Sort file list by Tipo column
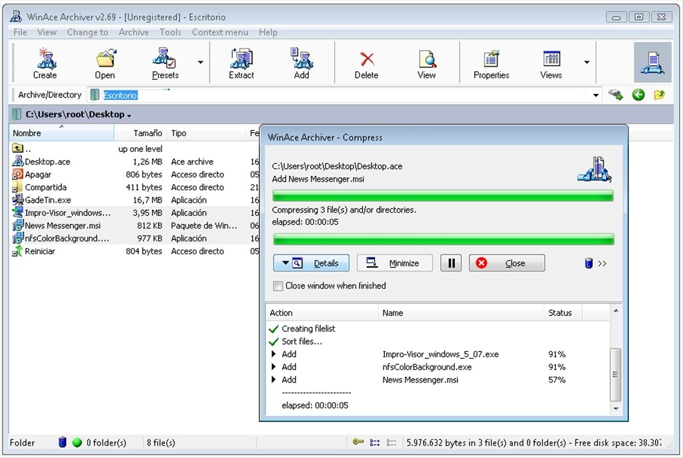Image resolution: width=683 pixels, height=458 pixels. [x=207, y=133]
